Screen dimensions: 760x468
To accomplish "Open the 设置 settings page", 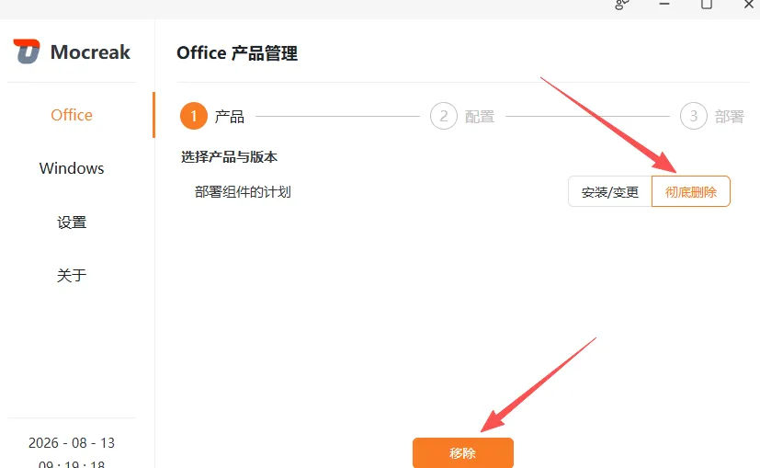I will (72, 223).
